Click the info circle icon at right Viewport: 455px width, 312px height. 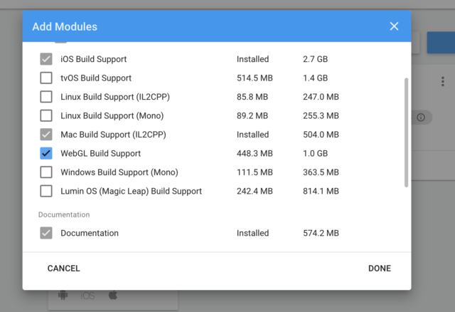tap(421, 118)
